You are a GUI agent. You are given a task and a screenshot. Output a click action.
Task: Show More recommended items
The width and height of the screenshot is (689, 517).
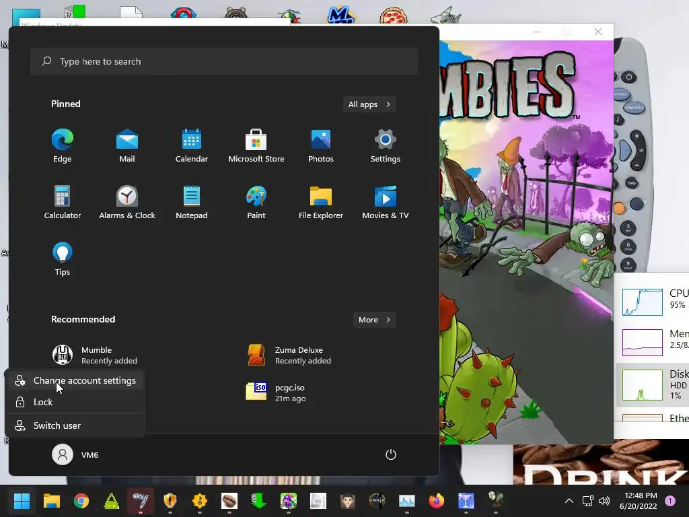click(x=374, y=320)
